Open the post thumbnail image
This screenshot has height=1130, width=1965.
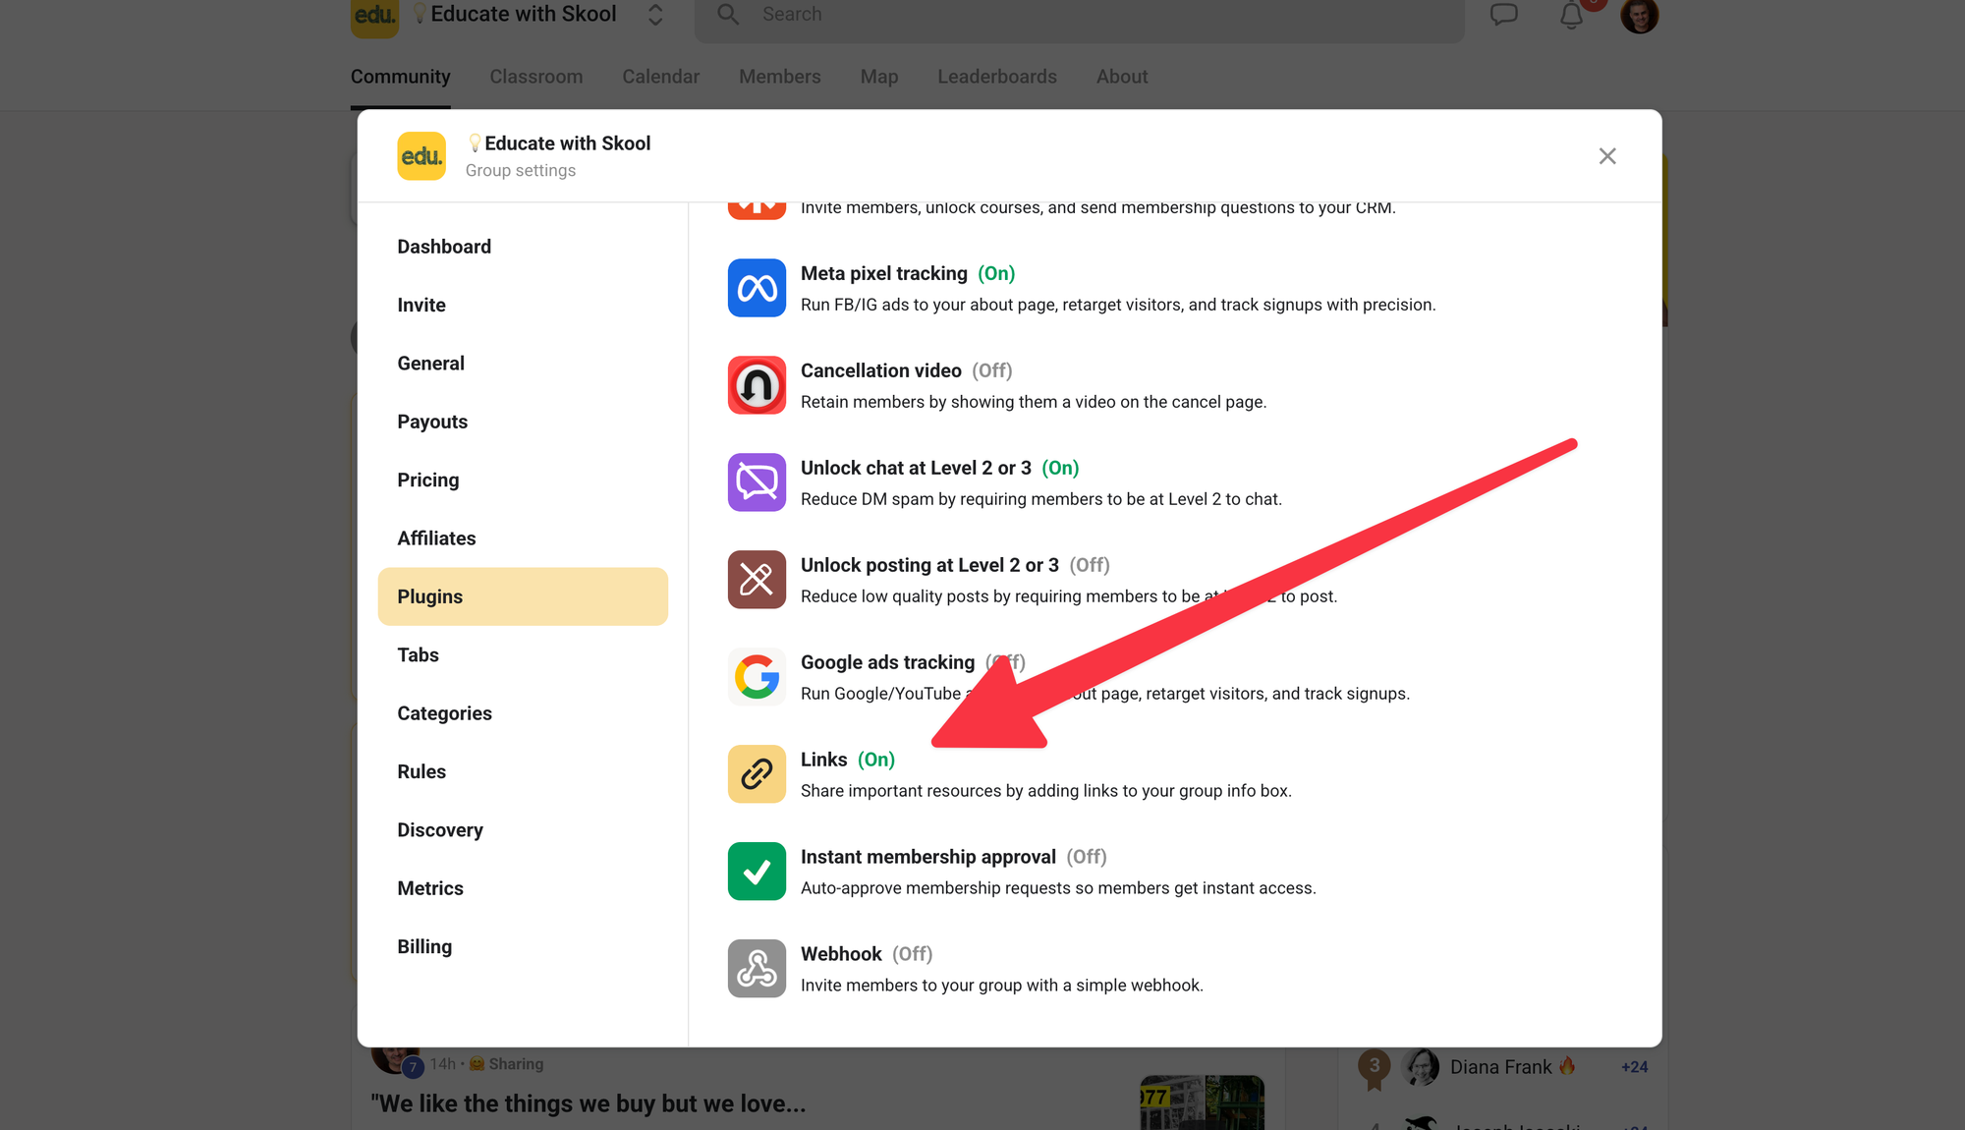pyautogui.click(x=1202, y=1102)
